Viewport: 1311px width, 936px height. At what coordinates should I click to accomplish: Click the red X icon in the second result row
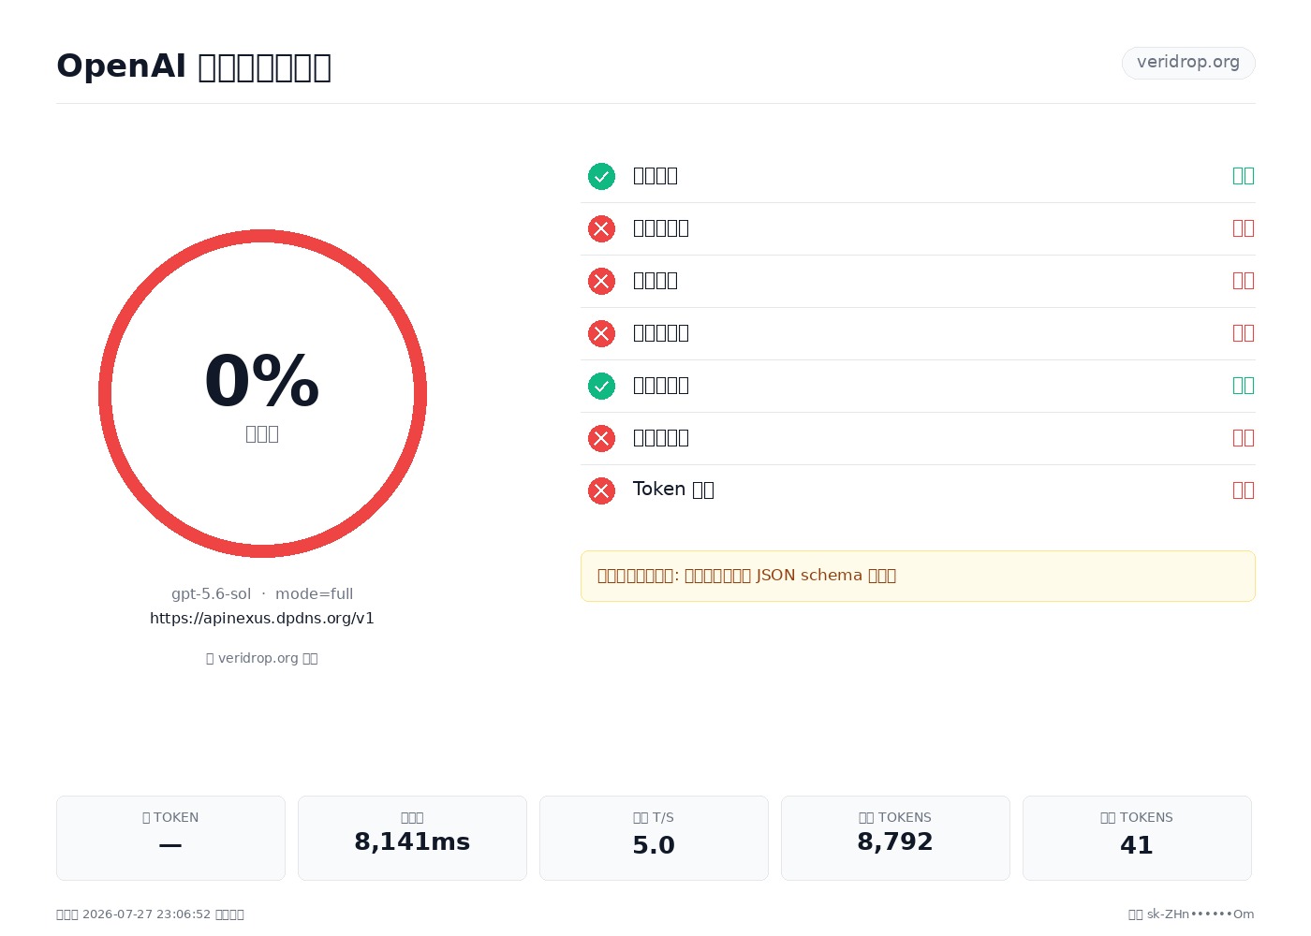601,228
